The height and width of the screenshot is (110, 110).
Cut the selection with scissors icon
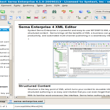[x=29, y=12]
